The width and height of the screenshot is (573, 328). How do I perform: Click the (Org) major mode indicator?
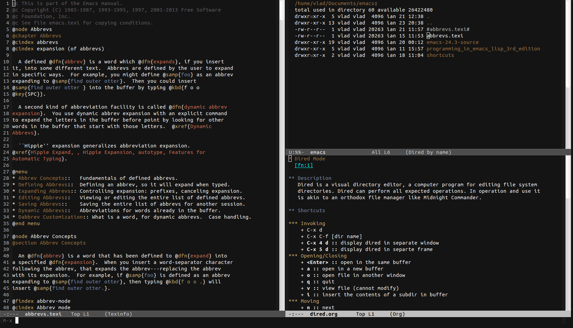(x=397, y=314)
